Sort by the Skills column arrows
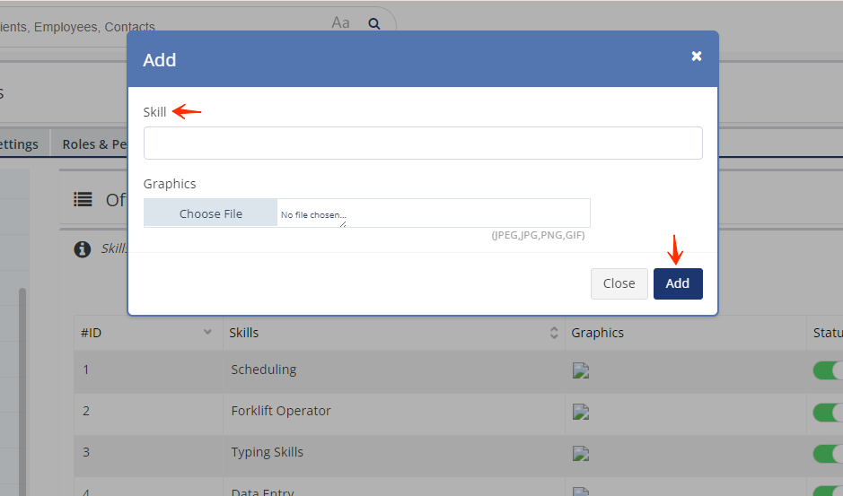This screenshot has height=496, width=843. [554, 333]
